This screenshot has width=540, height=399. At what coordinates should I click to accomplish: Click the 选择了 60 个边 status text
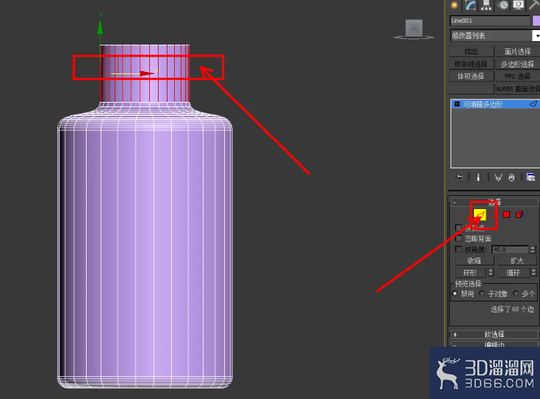click(512, 310)
